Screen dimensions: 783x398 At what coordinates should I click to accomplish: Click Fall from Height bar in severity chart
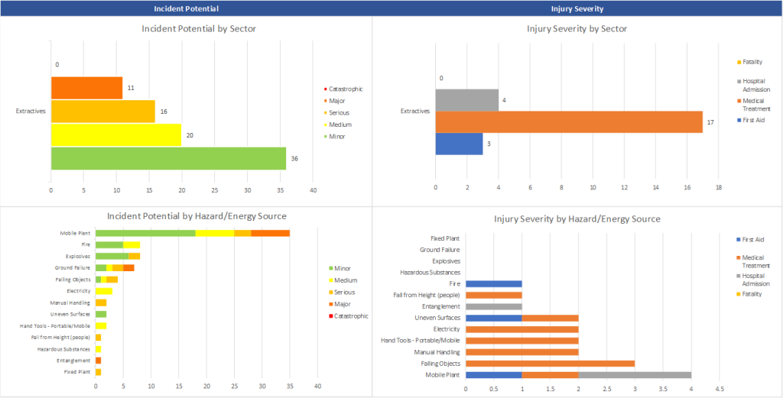(494, 296)
